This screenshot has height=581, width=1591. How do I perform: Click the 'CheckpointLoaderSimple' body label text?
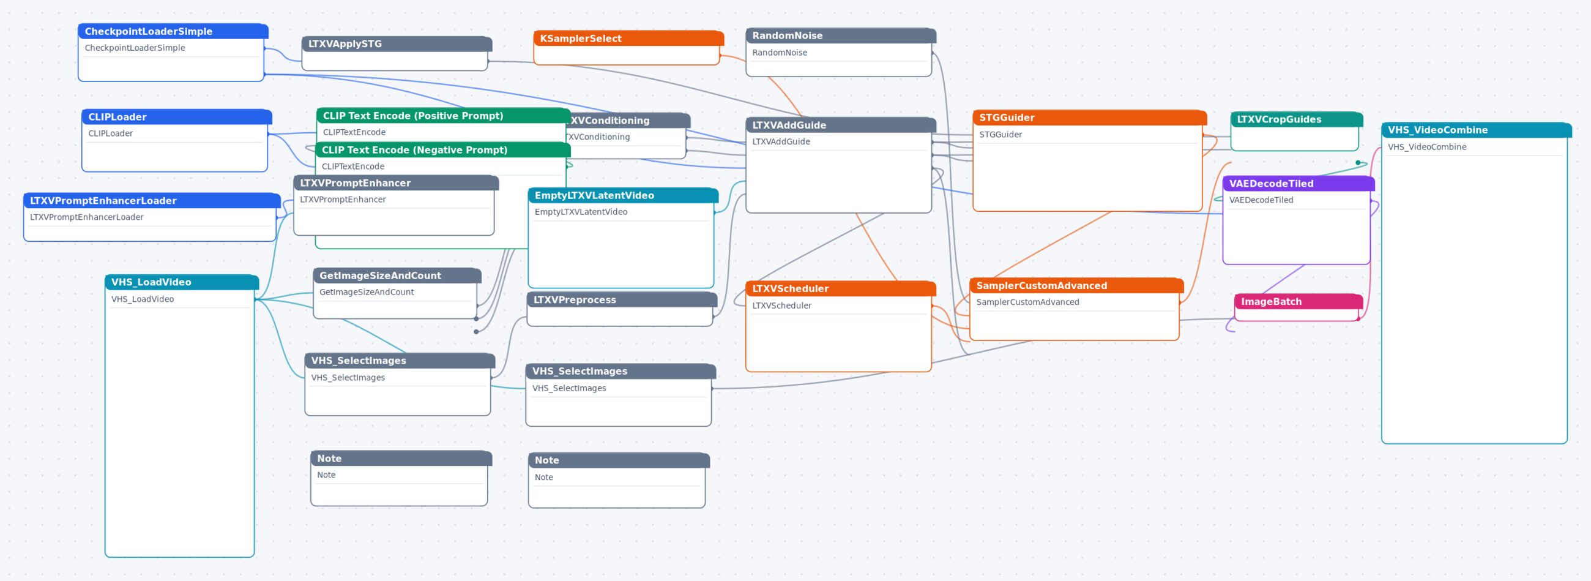135,48
